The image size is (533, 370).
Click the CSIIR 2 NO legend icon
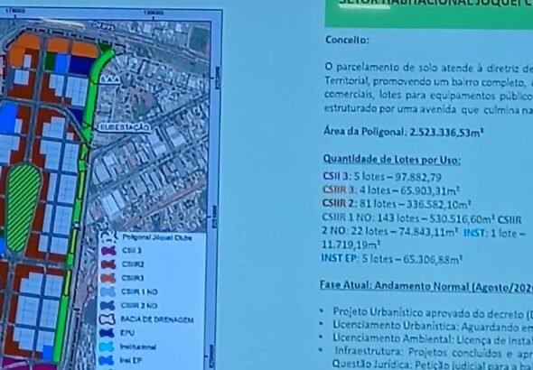pyautogui.click(x=108, y=305)
